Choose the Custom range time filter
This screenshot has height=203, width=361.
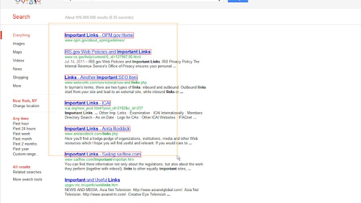[26, 154]
